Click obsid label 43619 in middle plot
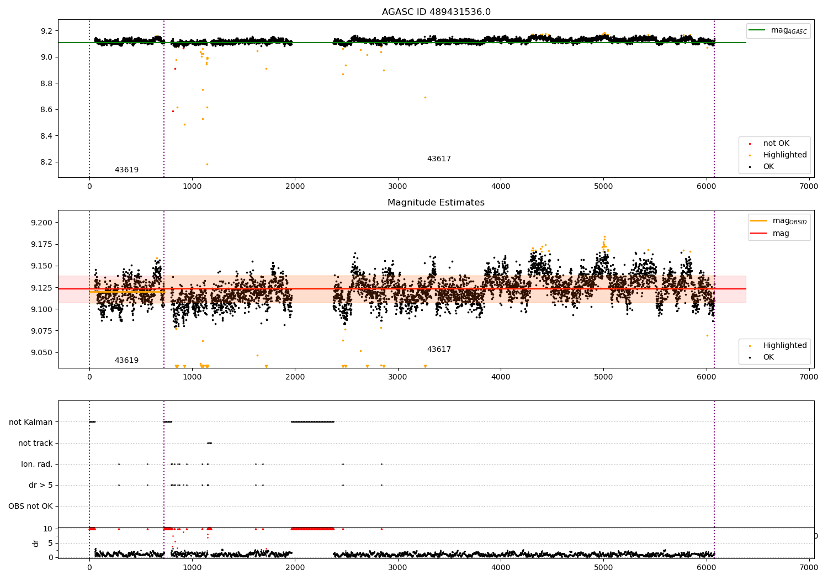This screenshot has height=580, width=828. 126,361
